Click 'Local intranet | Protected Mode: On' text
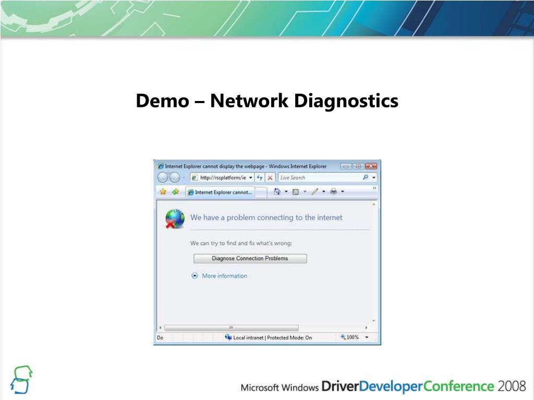Viewport: 534px width, 400px height. [x=272, y=337]
